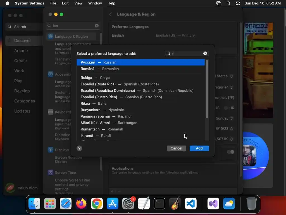Select Español (Puerto Rico) row
The image size is (286, 215).
pyautogui.click(x=141, y=97)
